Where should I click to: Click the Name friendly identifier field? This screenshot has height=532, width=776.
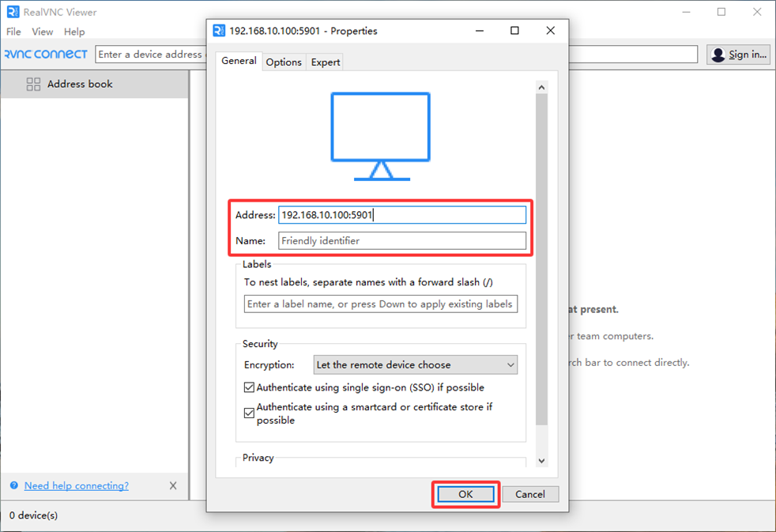[401, 240]
